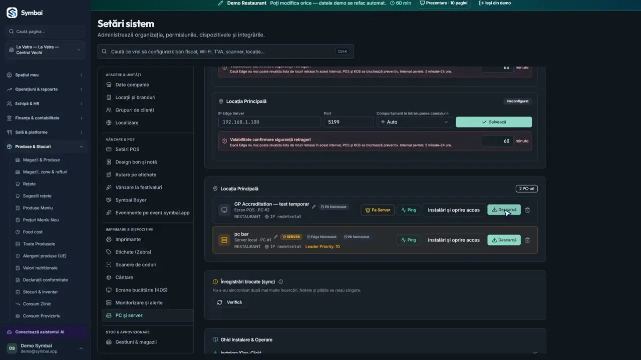Image resolution: width=641 pixels, height=360 pixels.
Task: Click Fa Server for GP Accreditation
Action: coord(378,210)
